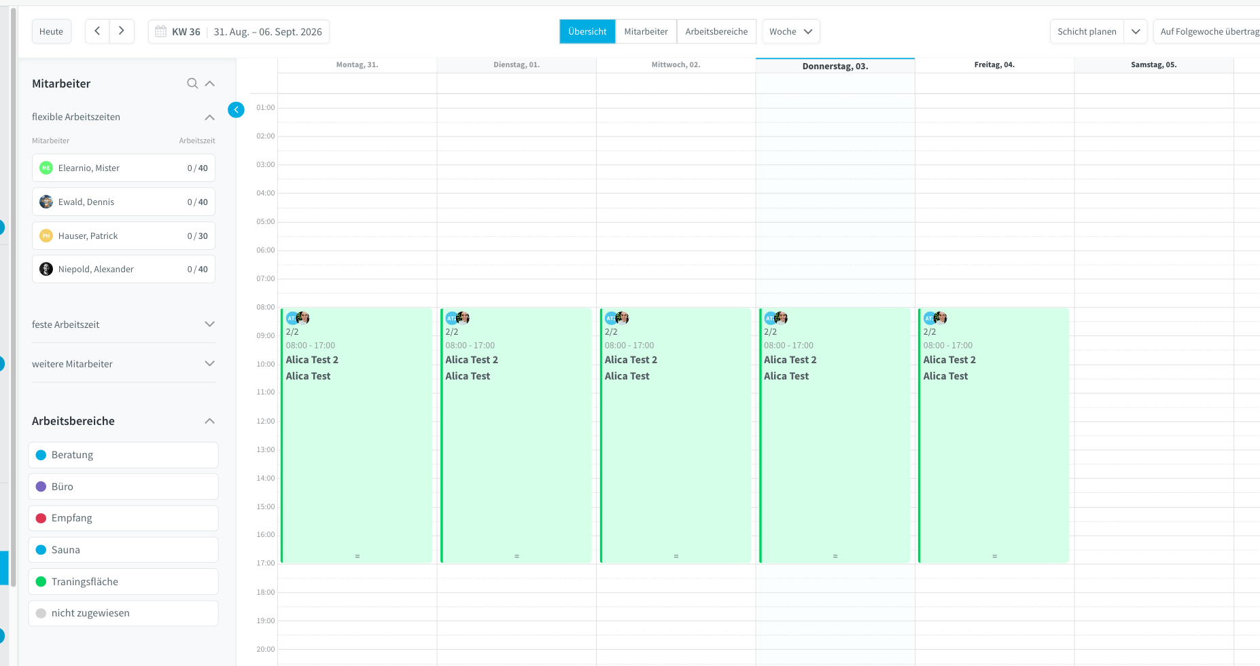Click Schicht planen button

(x=1087, y=31)
